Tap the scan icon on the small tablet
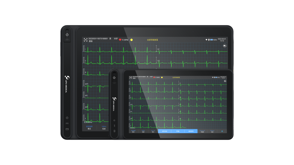Screen dimensions: 294x165 pyautogui.click(x=131, y=77)
